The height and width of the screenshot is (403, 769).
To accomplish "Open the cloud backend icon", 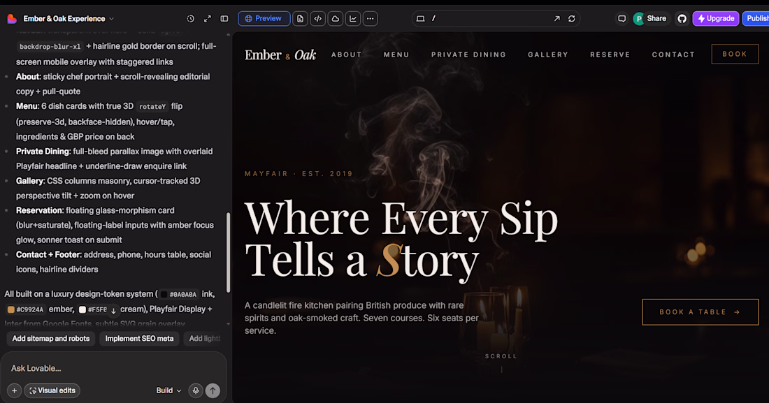I will coord(336,19).
